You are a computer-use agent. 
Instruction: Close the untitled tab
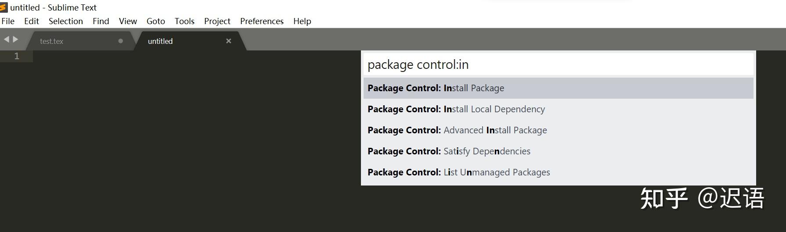click(228, 41)
